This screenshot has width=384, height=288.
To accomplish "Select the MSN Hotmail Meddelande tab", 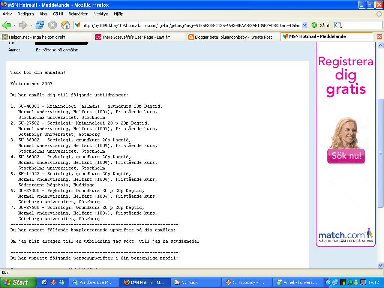I will click(327, 36).
